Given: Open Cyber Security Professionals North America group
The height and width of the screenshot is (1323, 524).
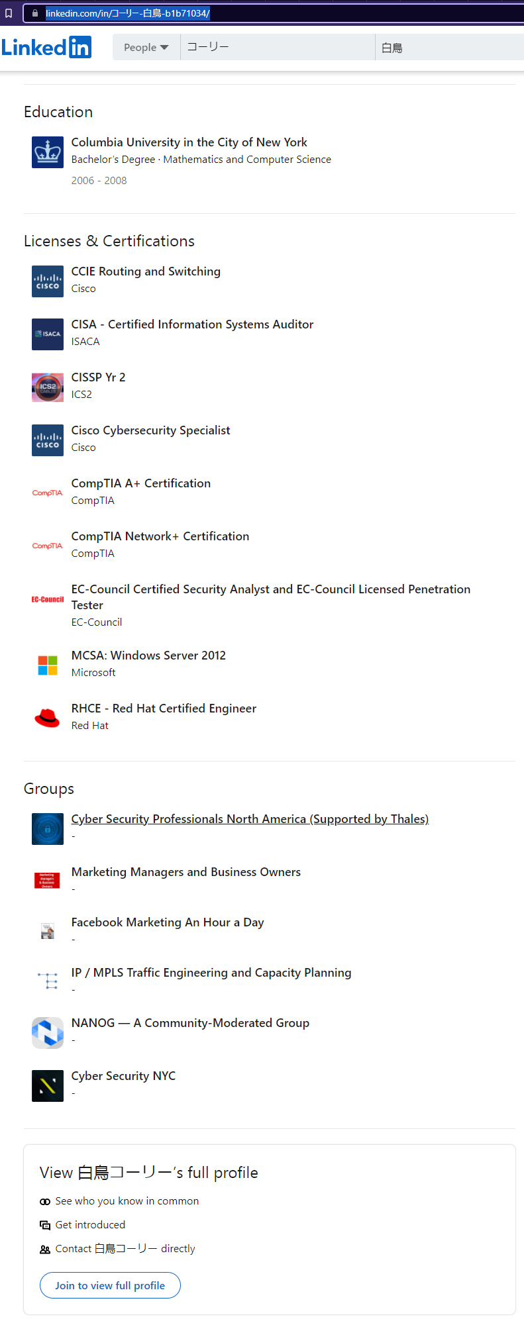Looking at the screenshot, I should tap(250, 819).
